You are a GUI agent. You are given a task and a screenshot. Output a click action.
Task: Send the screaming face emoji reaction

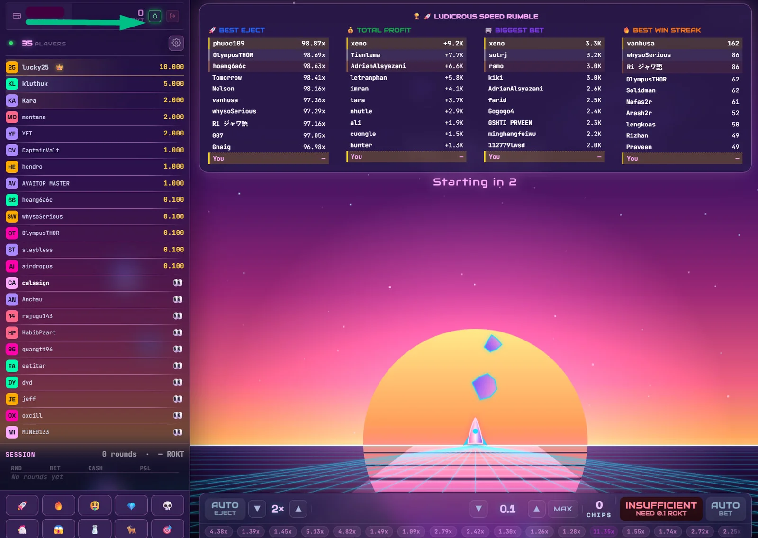point(58,529)
